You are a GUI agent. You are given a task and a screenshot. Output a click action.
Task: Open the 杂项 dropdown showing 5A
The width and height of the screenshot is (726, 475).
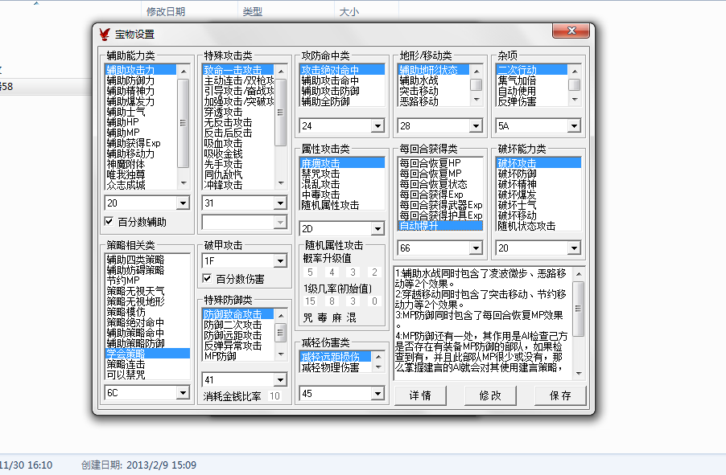coord(572,126)
